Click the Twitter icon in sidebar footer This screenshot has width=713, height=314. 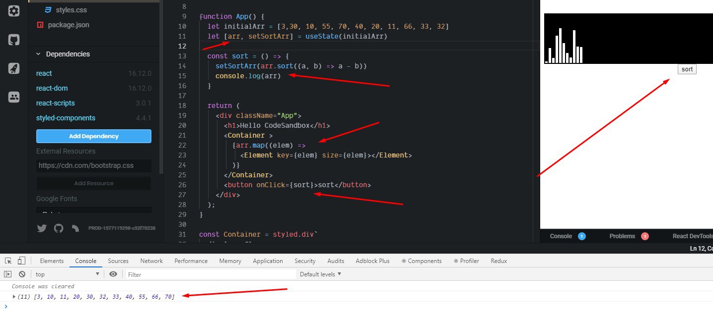pyautogui.click(x=42, y=228)
